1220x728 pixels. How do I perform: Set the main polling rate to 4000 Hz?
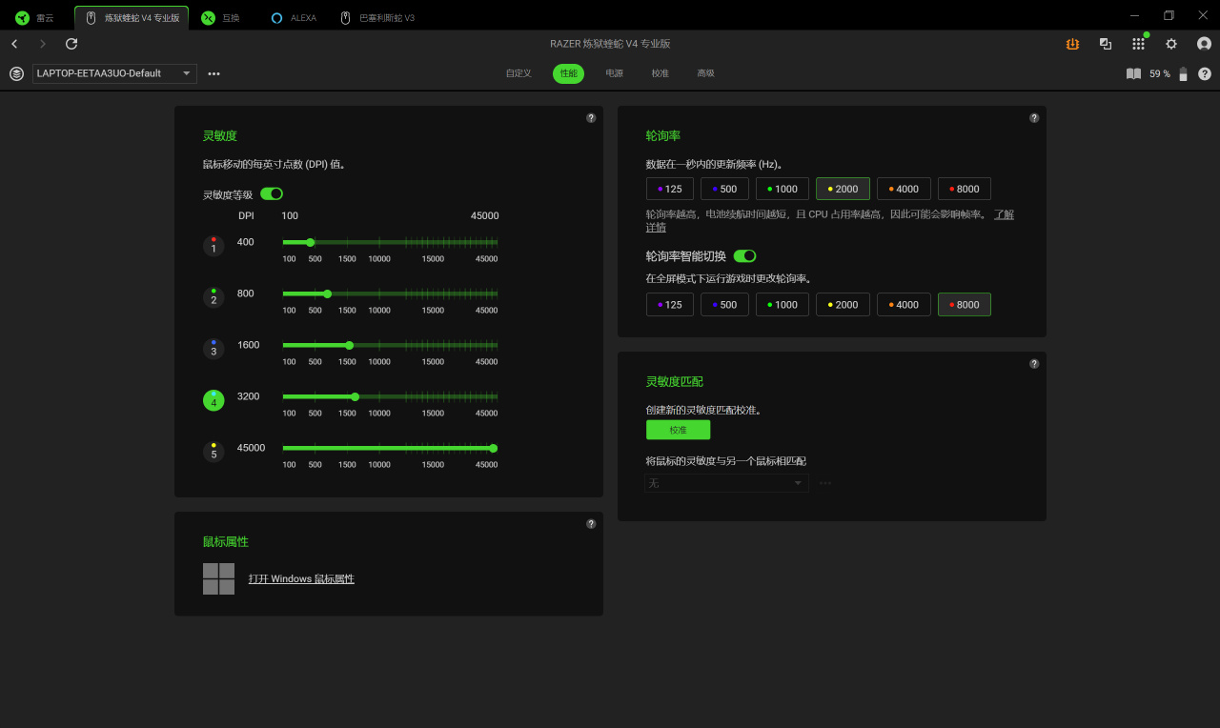coord(904,189)
